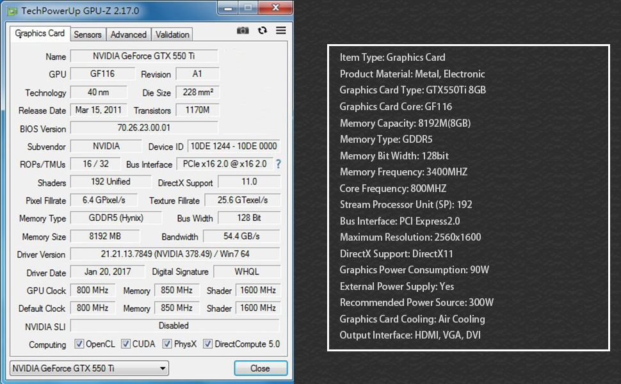This screenshot has height=384, width=621.
Task: Click the refresh icon in GPU-Z
Action: (x=262, y=31)
